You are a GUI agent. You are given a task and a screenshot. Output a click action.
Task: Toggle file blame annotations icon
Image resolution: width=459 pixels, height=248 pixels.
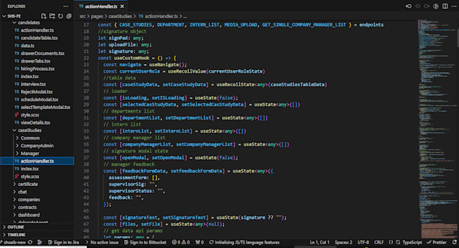tap(436, 6)
